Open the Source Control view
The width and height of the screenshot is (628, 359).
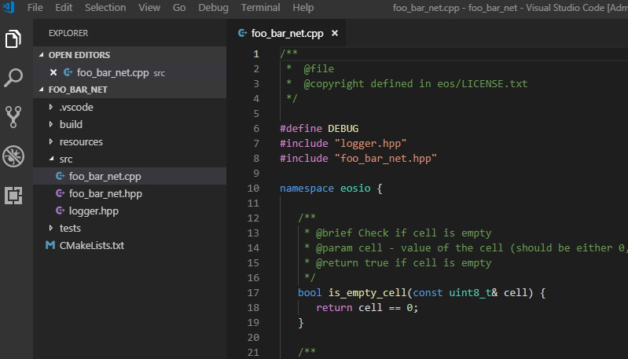coord(13,117)
